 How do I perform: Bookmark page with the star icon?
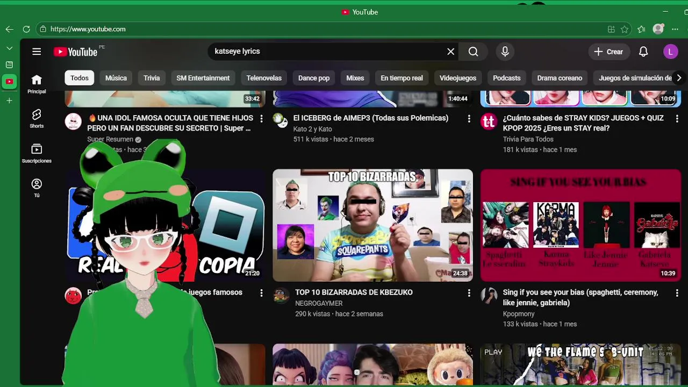pyautogui.click(x=625, y=29)
